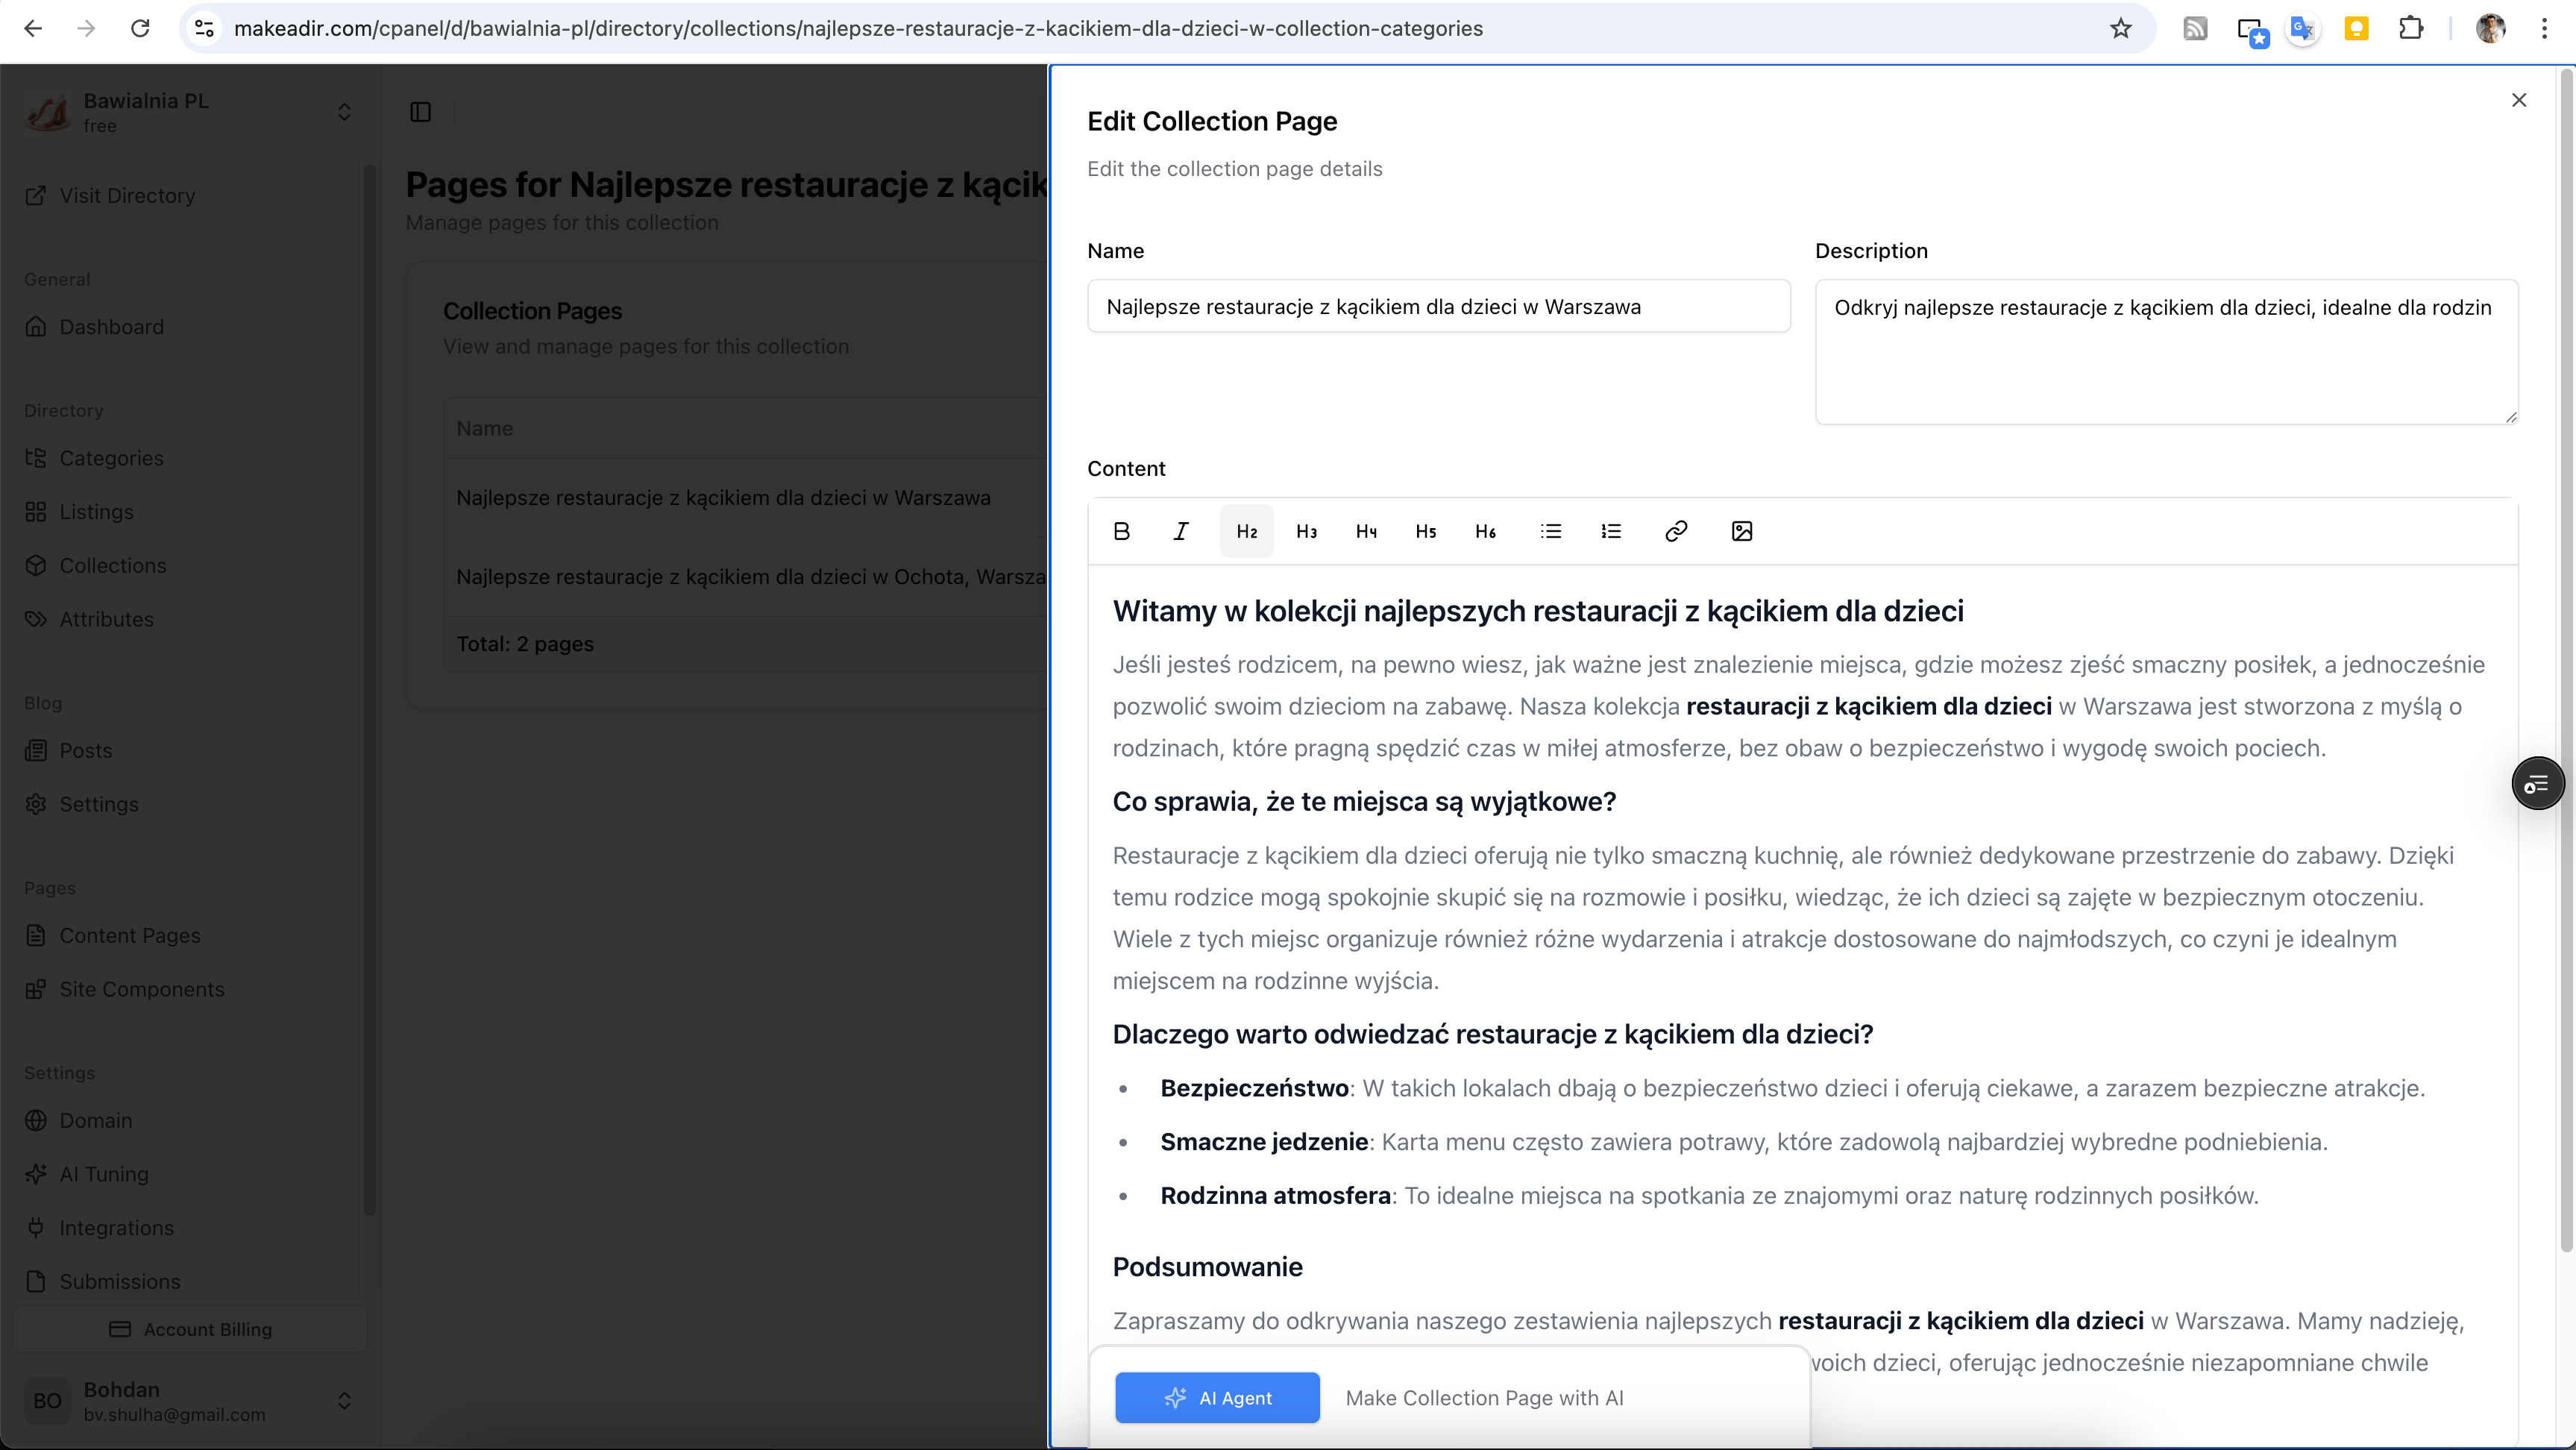Image resolution: width=2576 pixels, height=1450 pixels.
Task: Insert an image via the image icon
Action: tap(1741, 531)
